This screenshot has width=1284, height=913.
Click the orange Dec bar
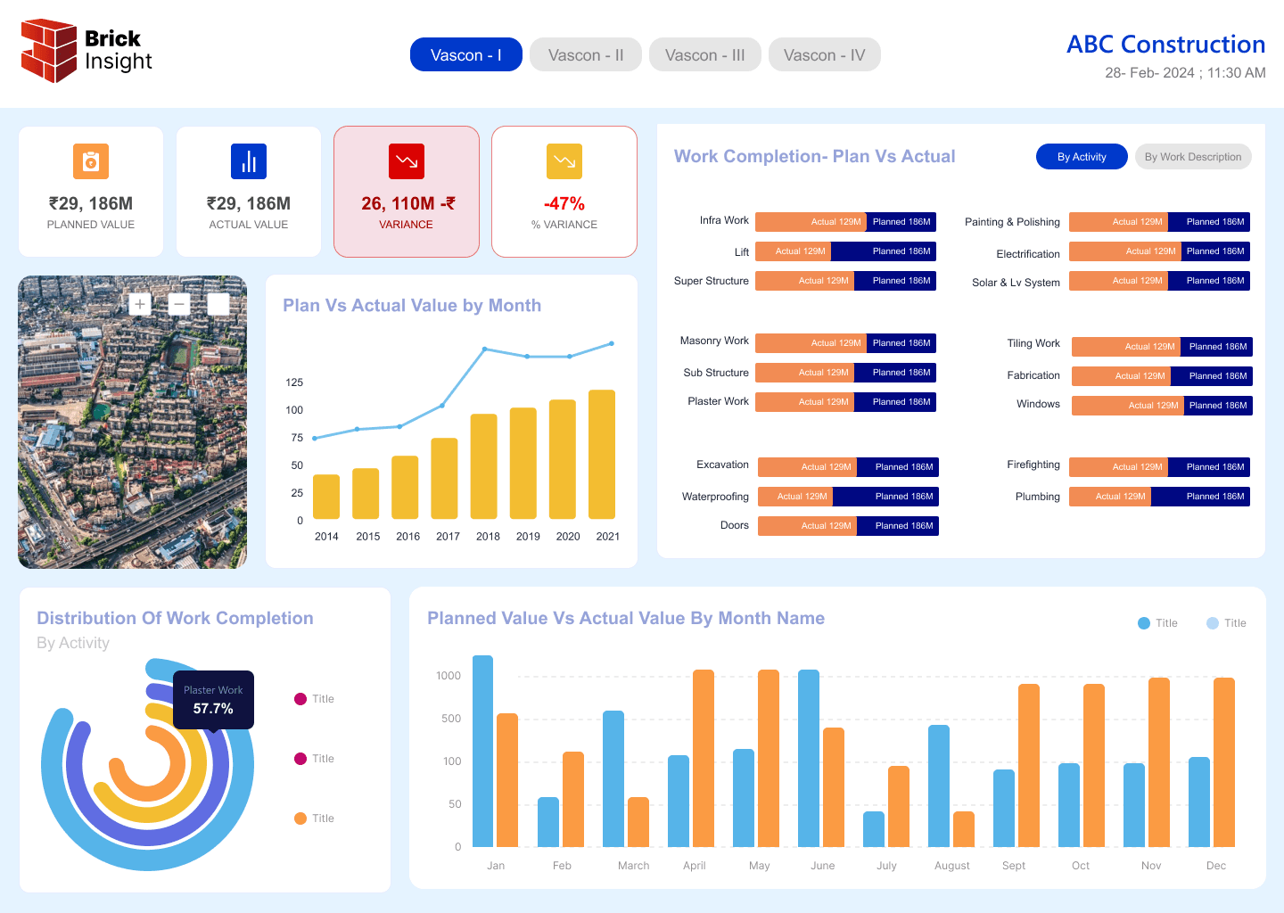pos(1224,762)
